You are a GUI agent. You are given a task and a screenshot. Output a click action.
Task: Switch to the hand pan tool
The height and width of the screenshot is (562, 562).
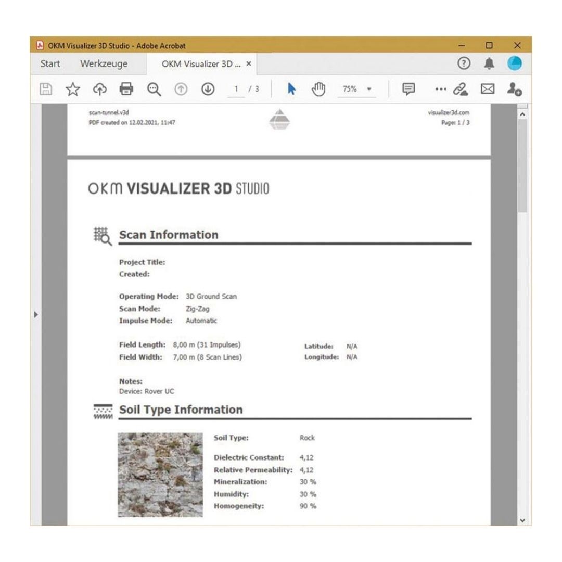tap(318, 89)
